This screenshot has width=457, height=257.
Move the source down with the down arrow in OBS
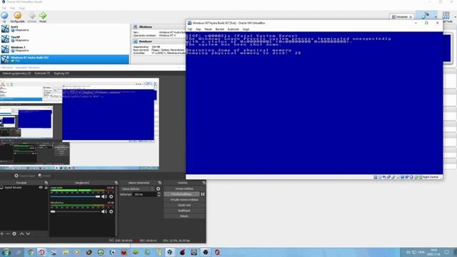pyautogui.click(x=28, y=233)
